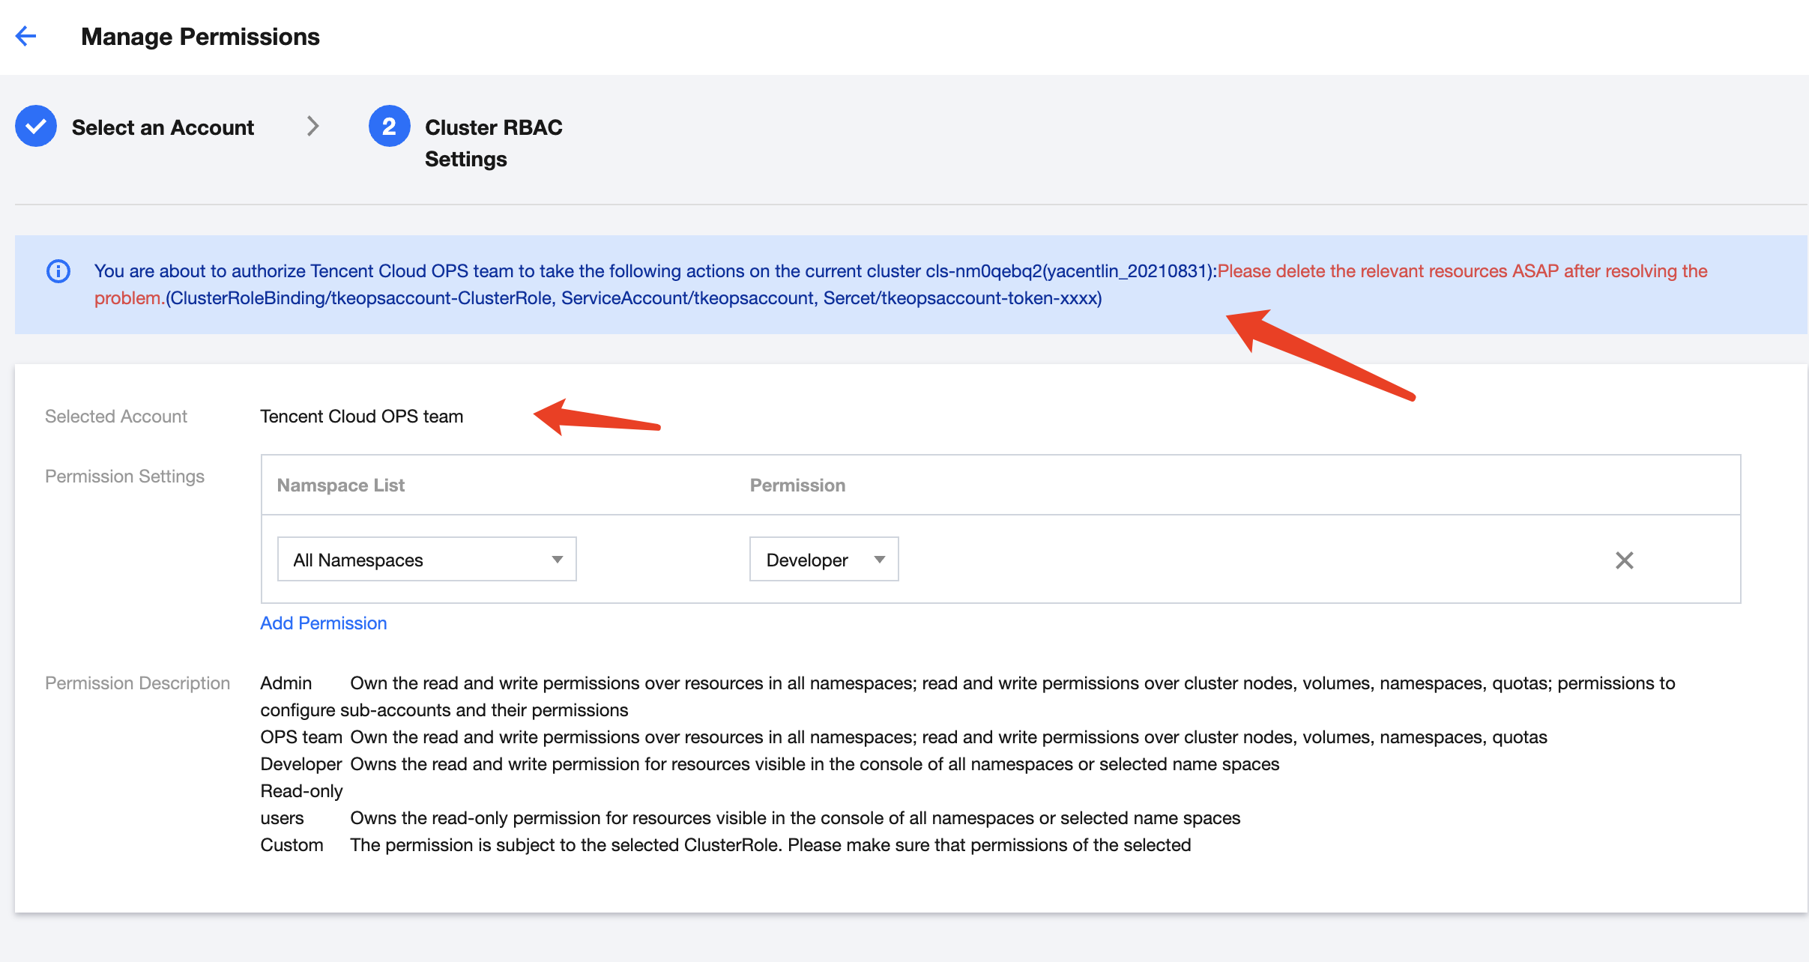Click the OPS team role description name

(301, 737)
